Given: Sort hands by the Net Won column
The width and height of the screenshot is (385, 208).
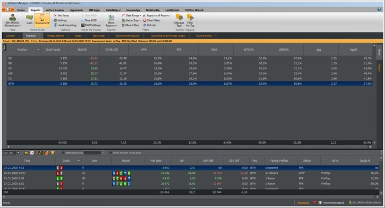Looking at the screenshot, I should (156, 161).
